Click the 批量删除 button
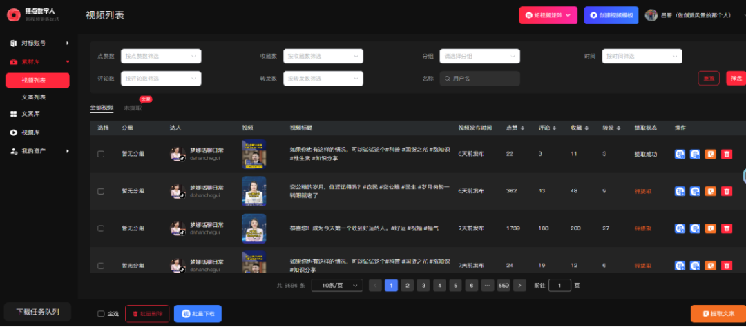The height and width of the screenshot is (327, 746). point(147,314)
